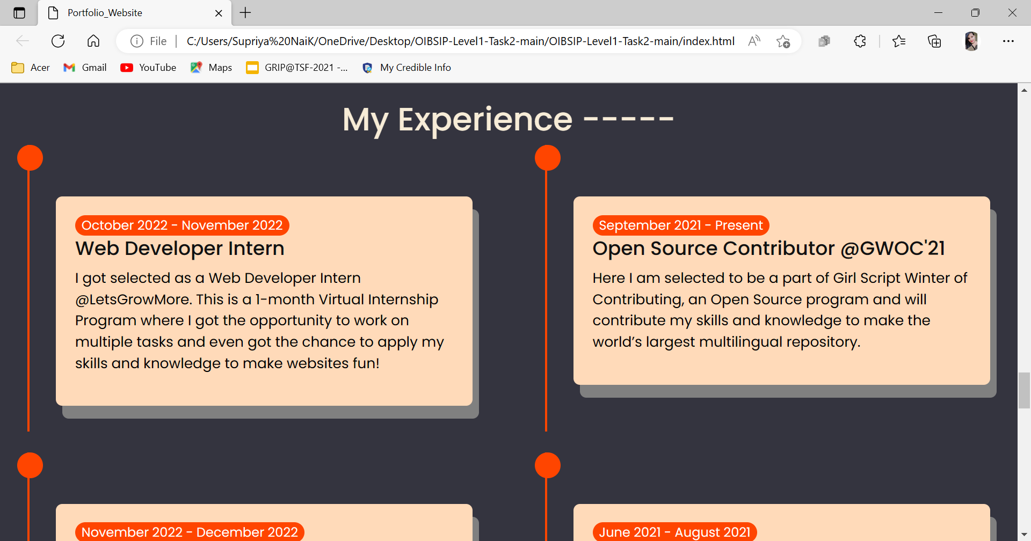Click the site info File badge
Screen dimensions: 1031x541
click(148, 41)
